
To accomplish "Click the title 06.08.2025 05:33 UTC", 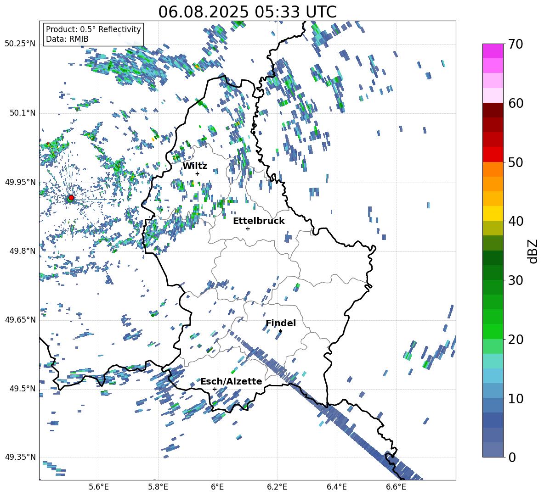I will tap(247, 12).
